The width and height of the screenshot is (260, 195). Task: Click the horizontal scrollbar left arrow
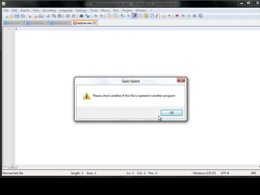5,167
